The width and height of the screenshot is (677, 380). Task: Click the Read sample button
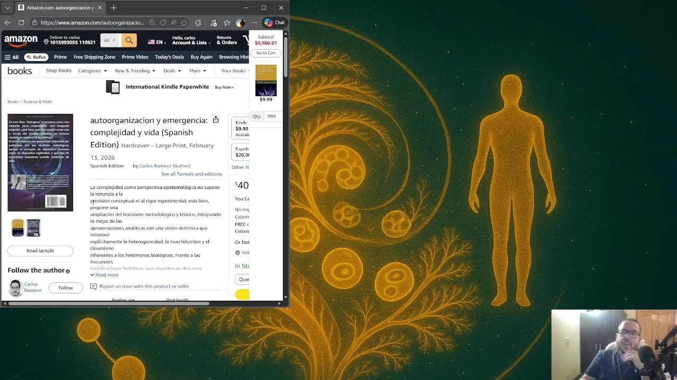(40, 251)
